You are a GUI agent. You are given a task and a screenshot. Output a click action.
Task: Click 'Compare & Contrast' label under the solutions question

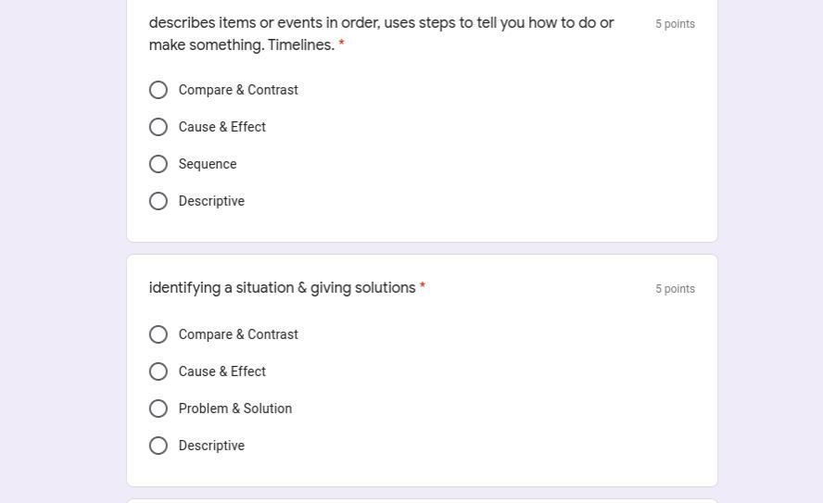238,334
